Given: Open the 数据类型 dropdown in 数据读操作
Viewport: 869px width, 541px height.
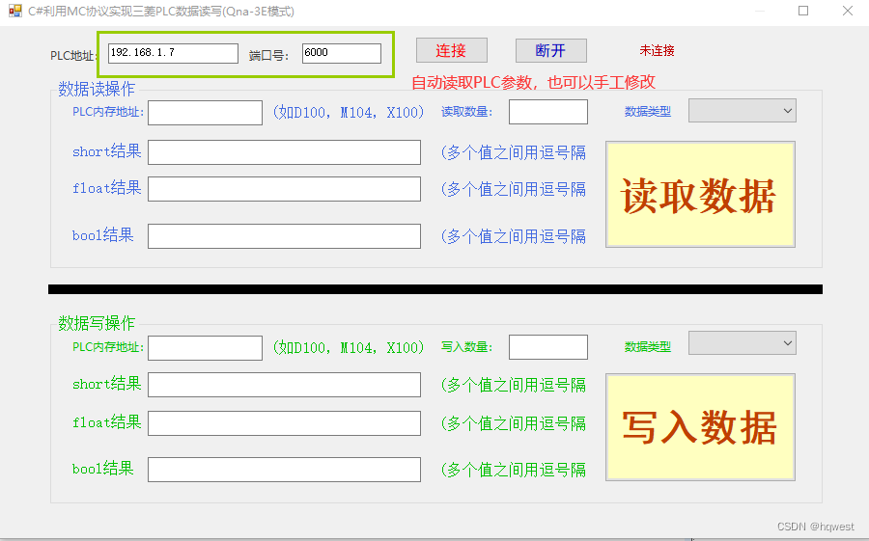Looking at the screenshot, I should click(x=743, y=111).
